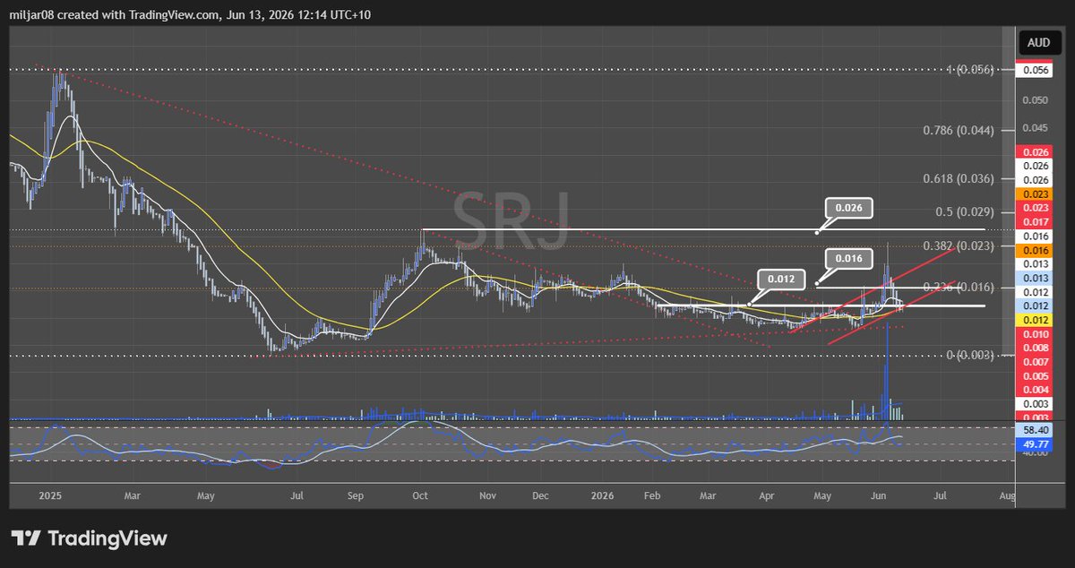Viewport: 1075px width, 568px height.
Task: Select the 0 (0.003) Fibonacci level label
Action: (968, 355)
